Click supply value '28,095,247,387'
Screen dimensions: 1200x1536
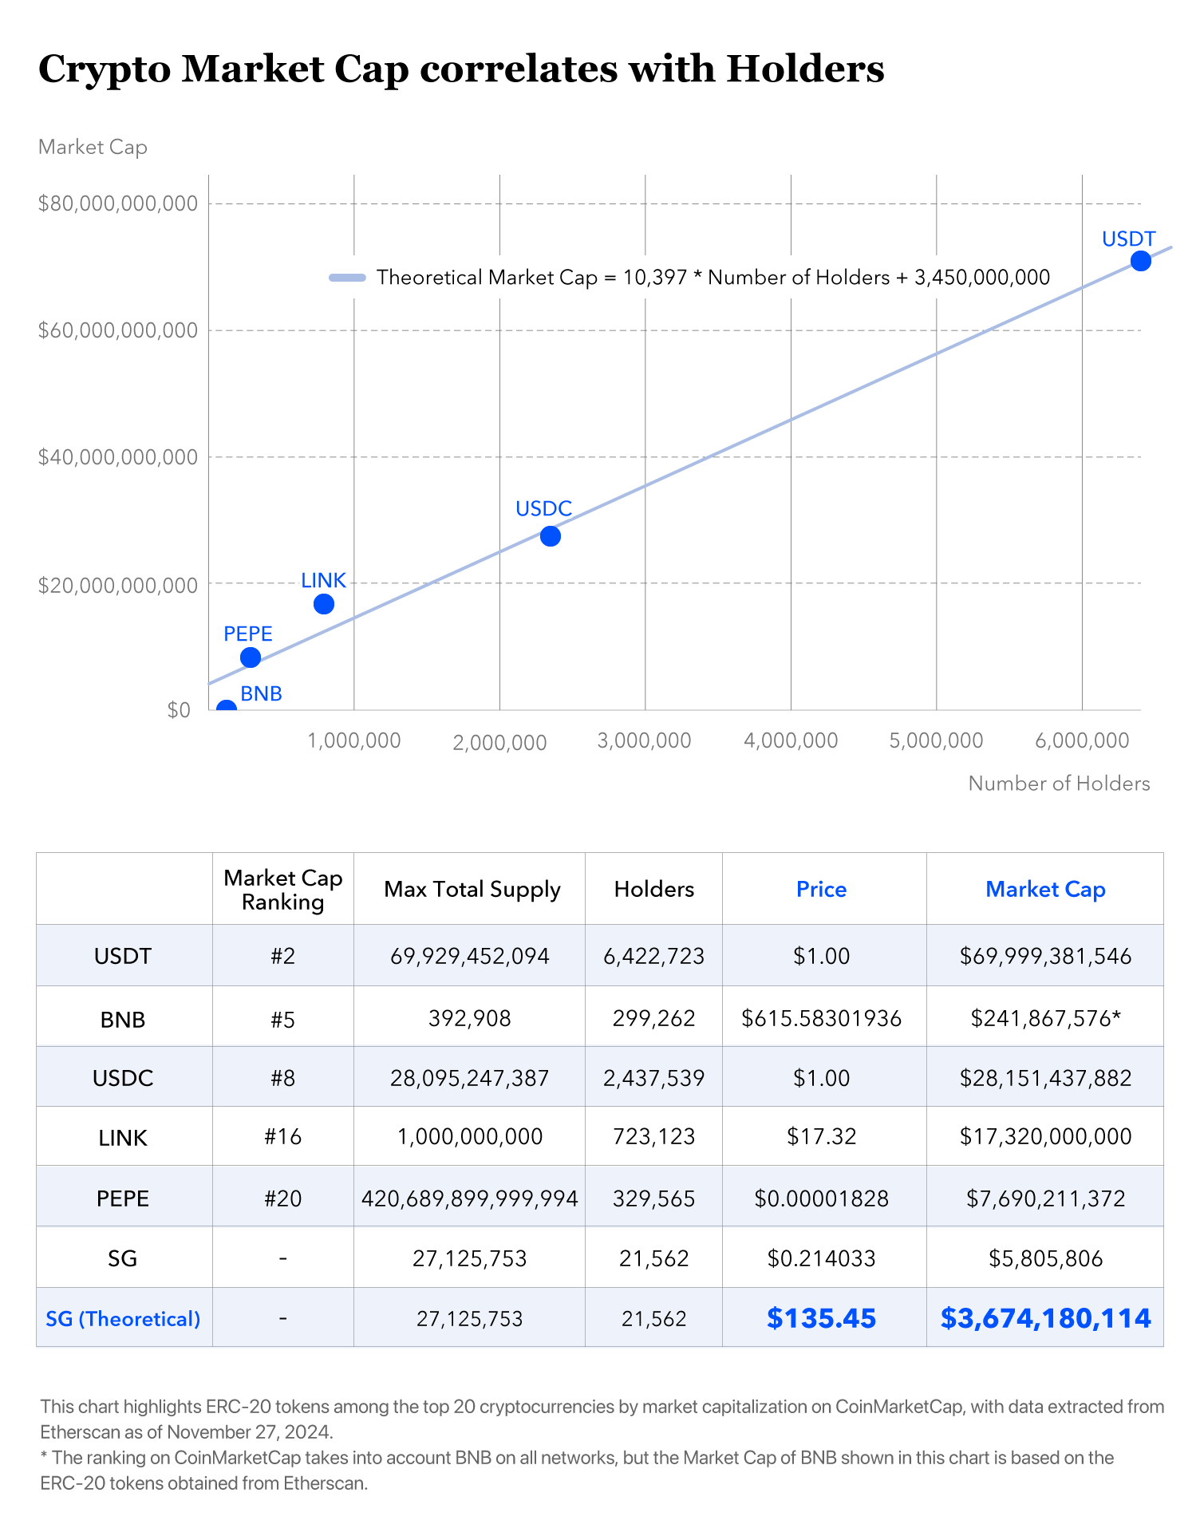470,1079
